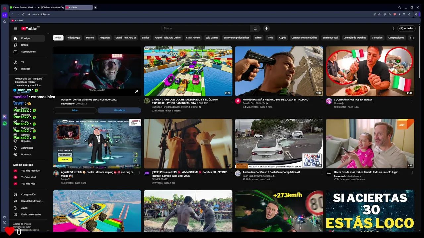This screenshot has height=238, width=424.
Task: Click the Mirar button on the CUPRA ad
Action: (75, 110)
